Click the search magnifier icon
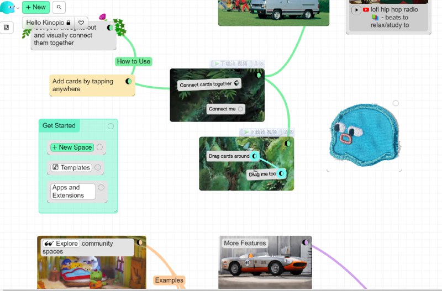The width and height of the screenshot is (442, 291). pos(60,7)
